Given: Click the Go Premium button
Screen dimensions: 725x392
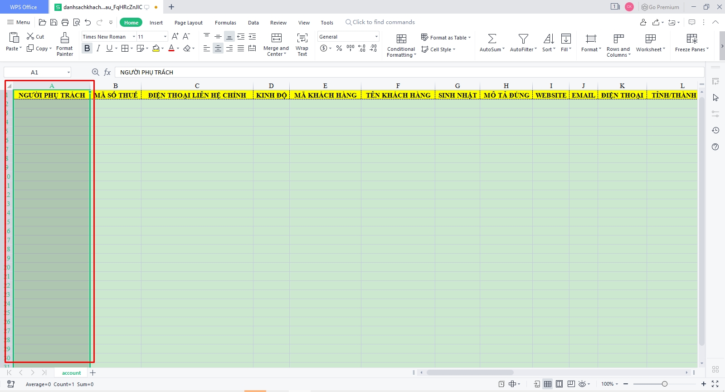Looking at the screenshot, I should [660, 7].
